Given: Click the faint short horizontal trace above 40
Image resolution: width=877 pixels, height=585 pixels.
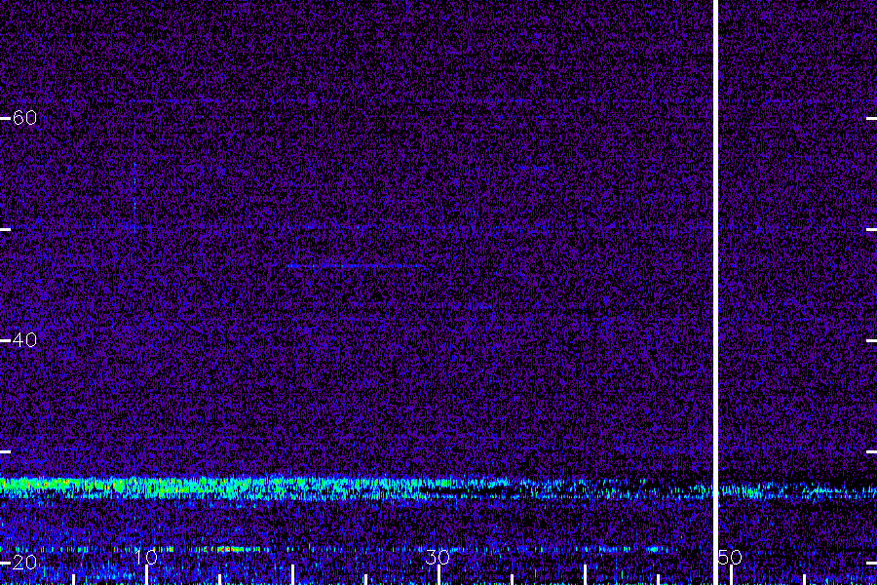Looking at the screenshot, I should click(x=354, y=265).
